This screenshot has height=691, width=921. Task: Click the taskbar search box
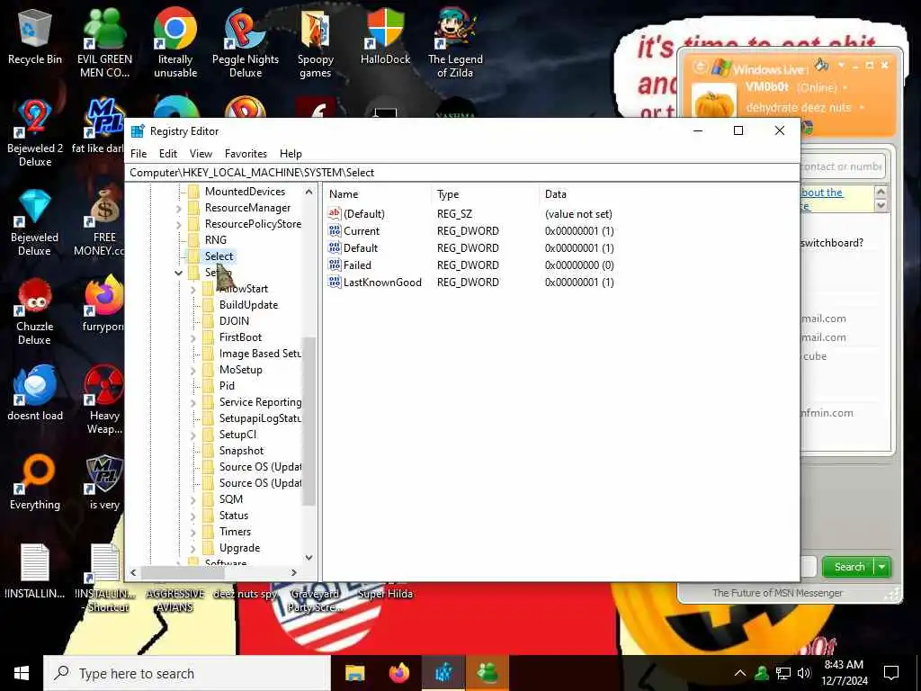click(x=187, y=673)
